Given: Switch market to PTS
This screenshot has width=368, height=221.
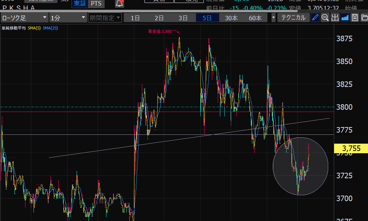Looking at the screenshot, I should (97, 4).
